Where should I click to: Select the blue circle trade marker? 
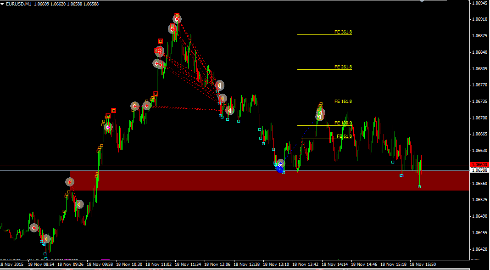pyautogui.click(x=280, y=169)
